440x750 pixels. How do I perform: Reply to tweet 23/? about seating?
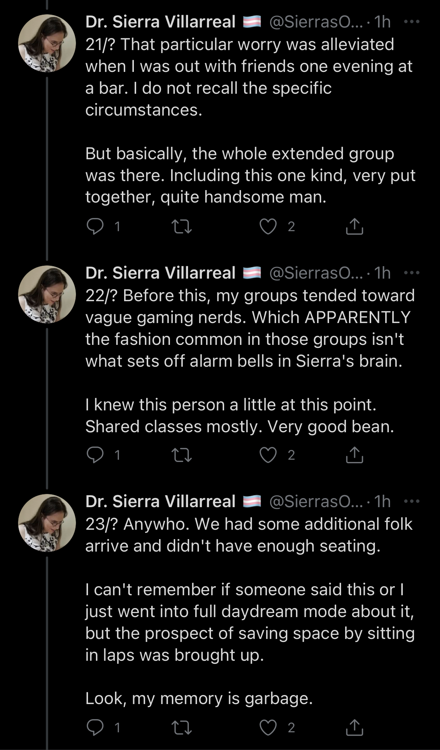point(95,728)
